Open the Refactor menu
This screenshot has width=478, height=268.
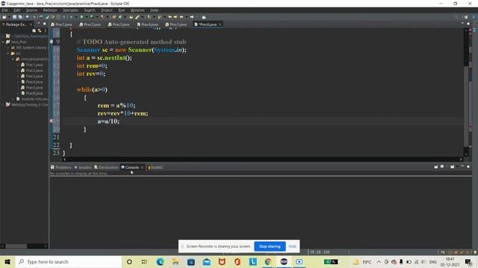point(50,10)
